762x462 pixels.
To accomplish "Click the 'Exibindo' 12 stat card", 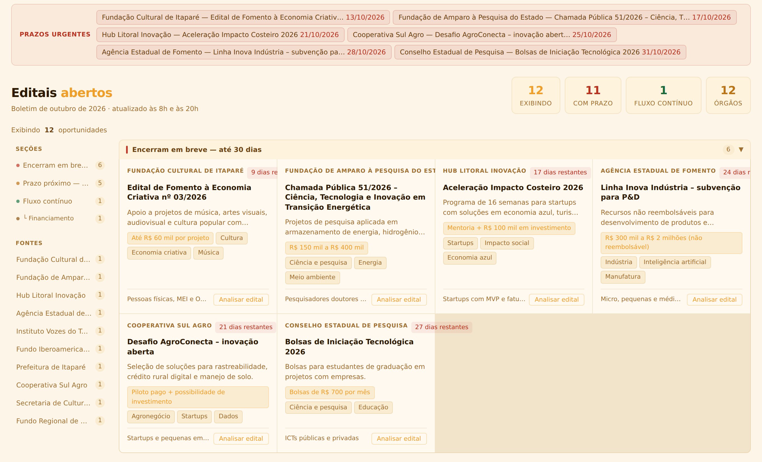I will (x=536, y=95).
